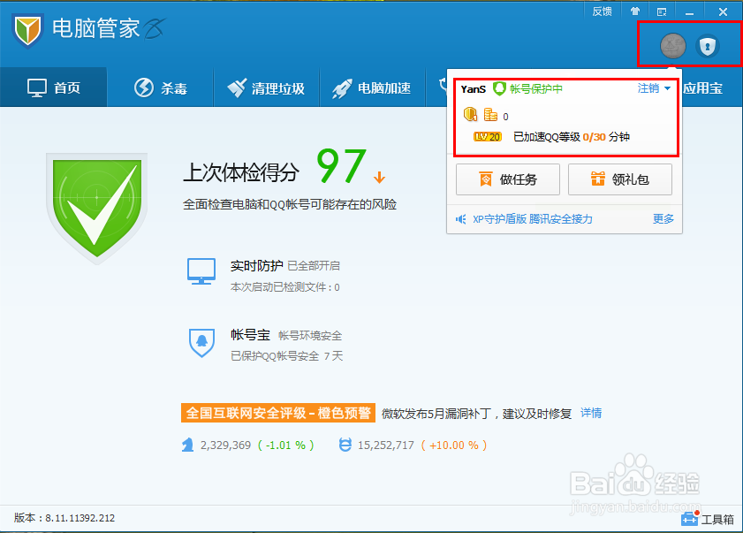
Task: Open the skin changer shirt icon
Action: tap(635, 11)
